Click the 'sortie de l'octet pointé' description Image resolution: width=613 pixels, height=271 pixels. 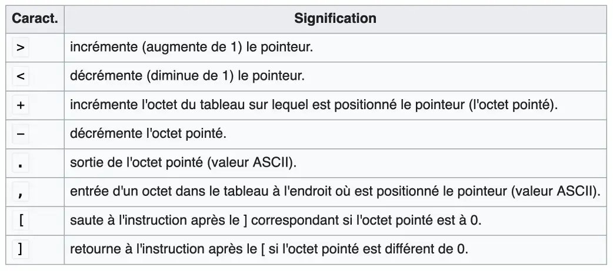(x=184, y=162)
